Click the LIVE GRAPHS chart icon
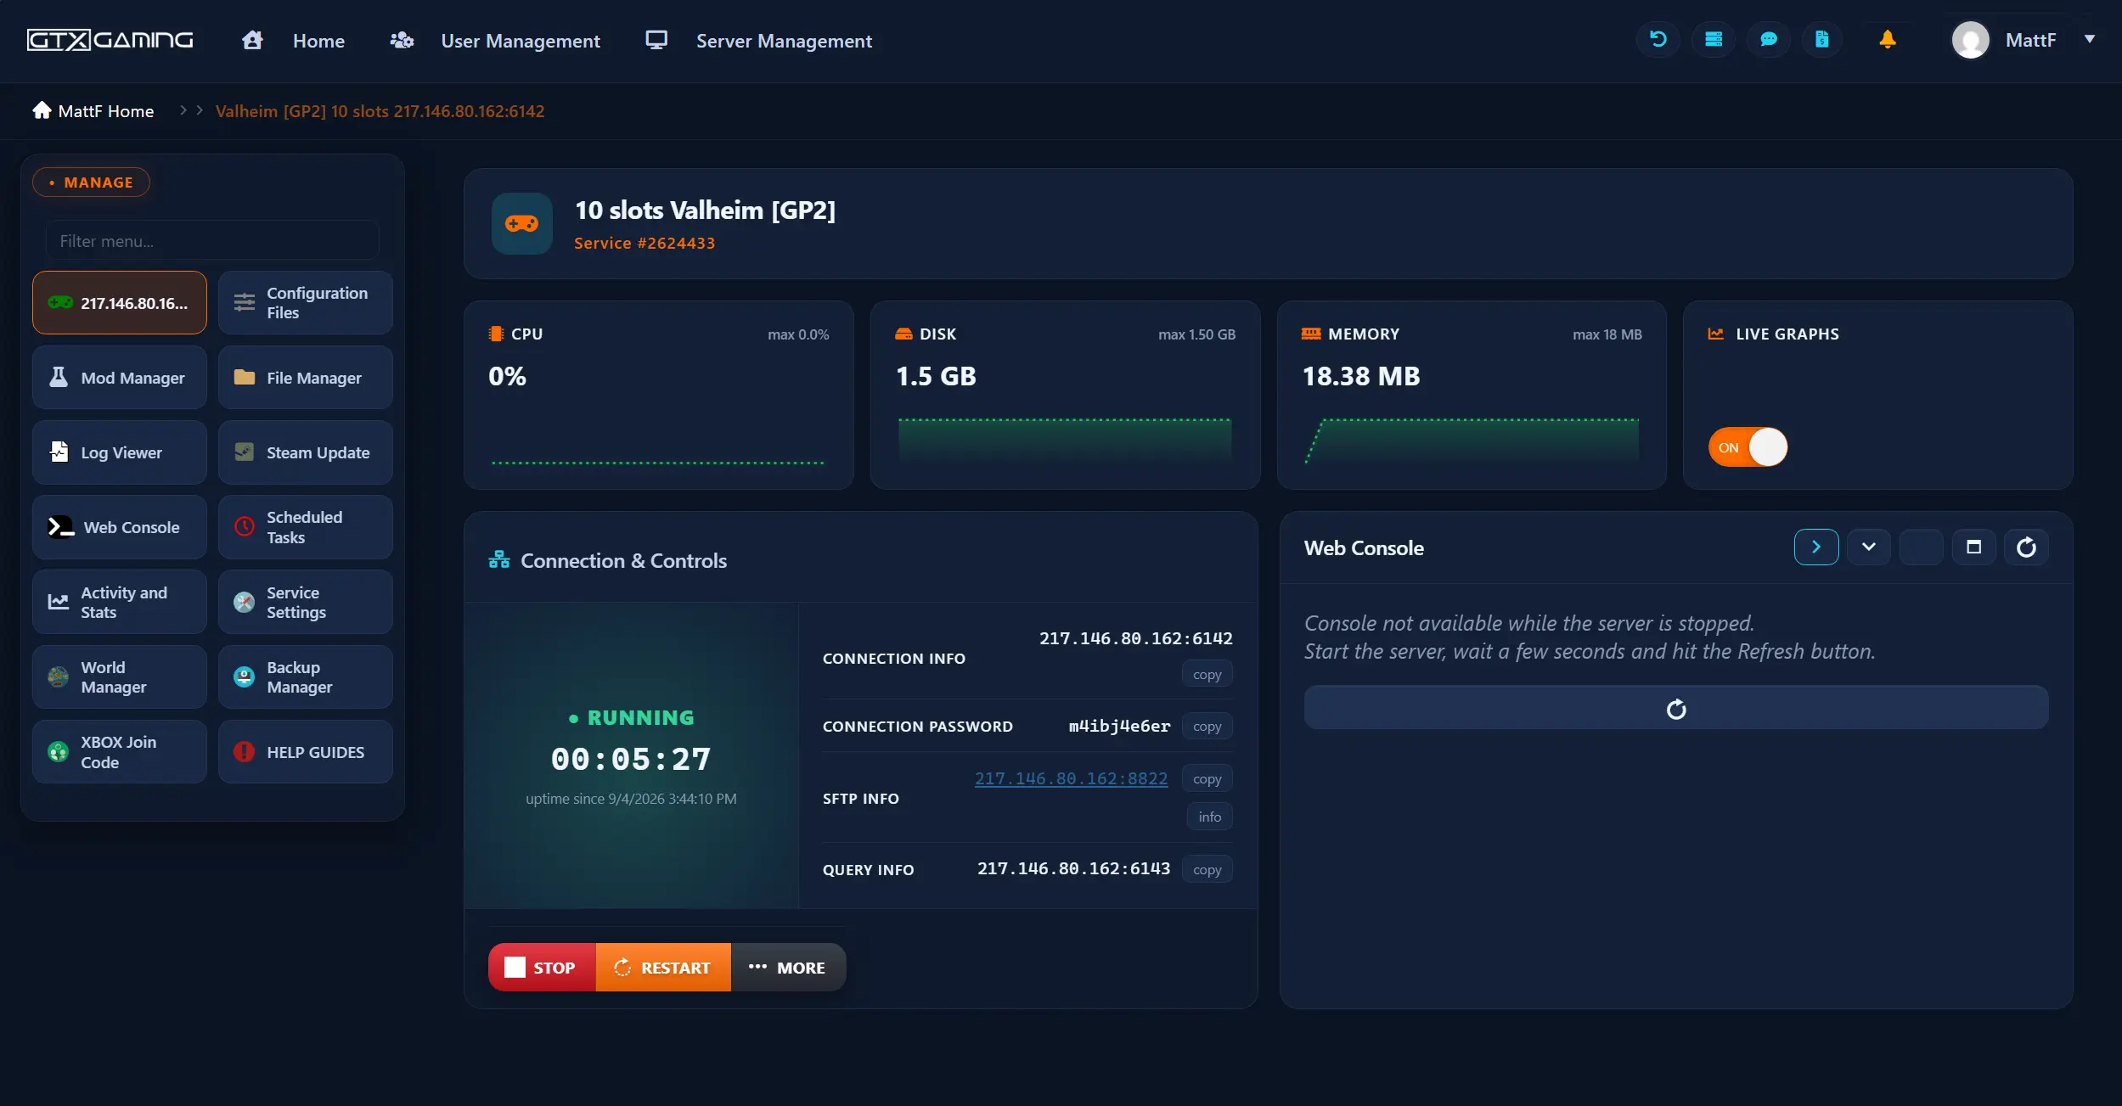 click(x=1716, y=334)
